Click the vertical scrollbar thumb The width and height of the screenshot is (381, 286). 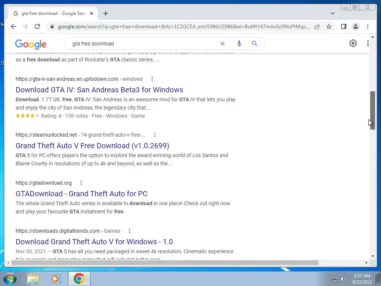372,110
